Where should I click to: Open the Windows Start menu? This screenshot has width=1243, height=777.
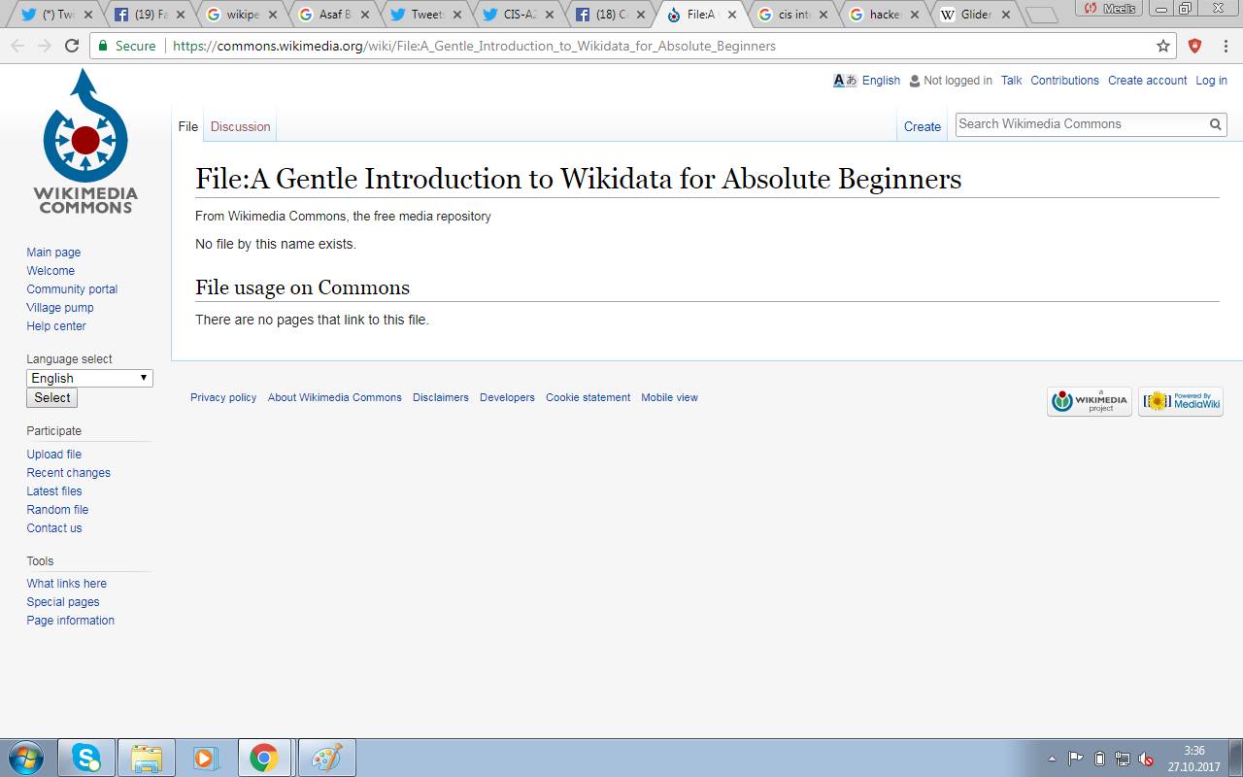click(25, 758)
